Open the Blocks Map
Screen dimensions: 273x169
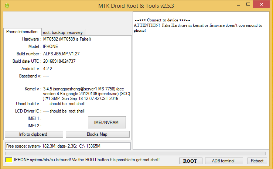[97, 134]
